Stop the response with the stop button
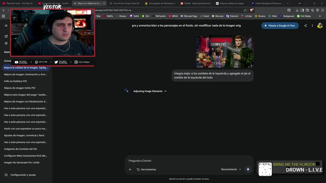This screenshot has width=326, height=183. pyautogui.click(x=248, y=169)
